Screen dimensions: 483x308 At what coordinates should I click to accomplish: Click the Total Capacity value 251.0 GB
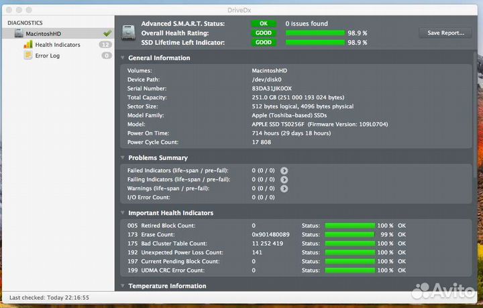[298, 98]
